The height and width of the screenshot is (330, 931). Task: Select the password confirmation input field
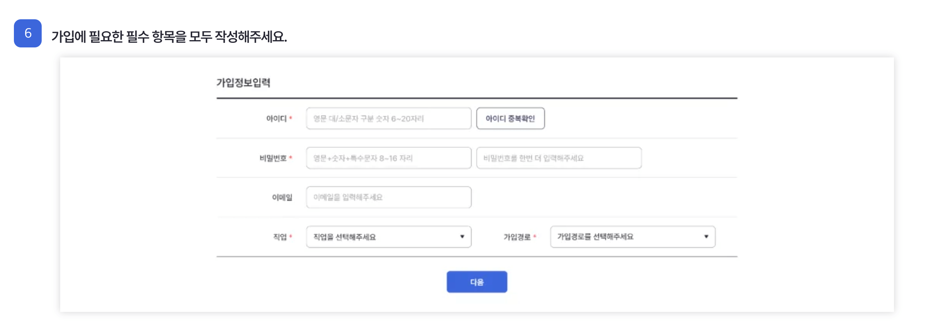[559, 158]
